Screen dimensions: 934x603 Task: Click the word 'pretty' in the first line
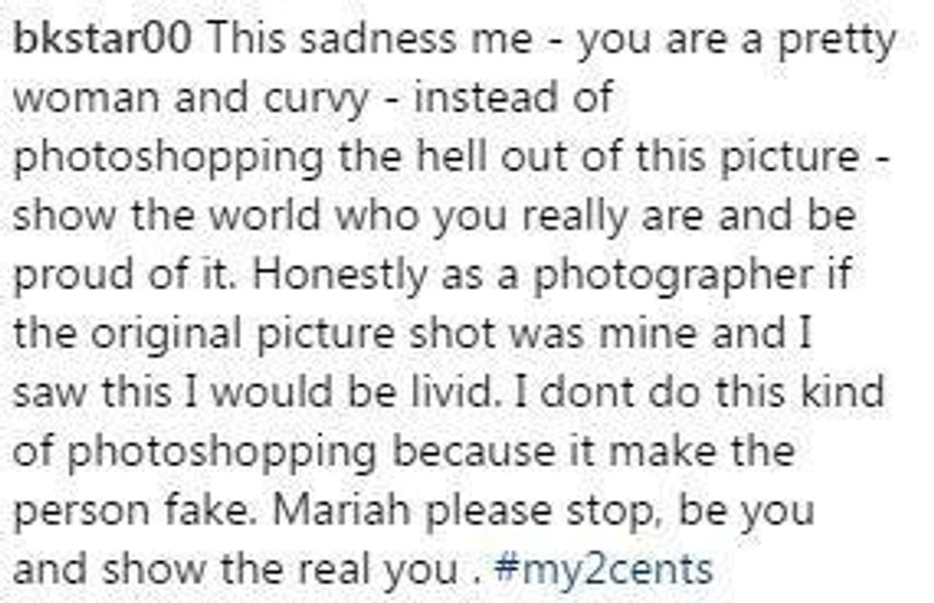pos(837,40)
